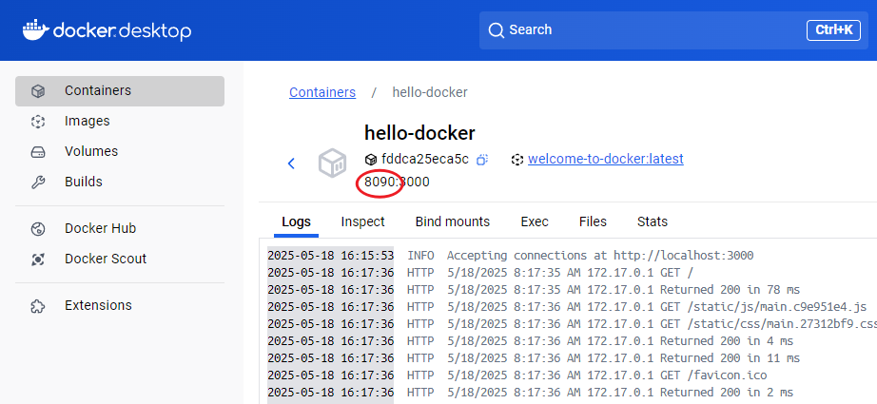This screenshot has height=404, width=877.
Task: Open the Builds section in sidebar
Action: tap(120, 182)
